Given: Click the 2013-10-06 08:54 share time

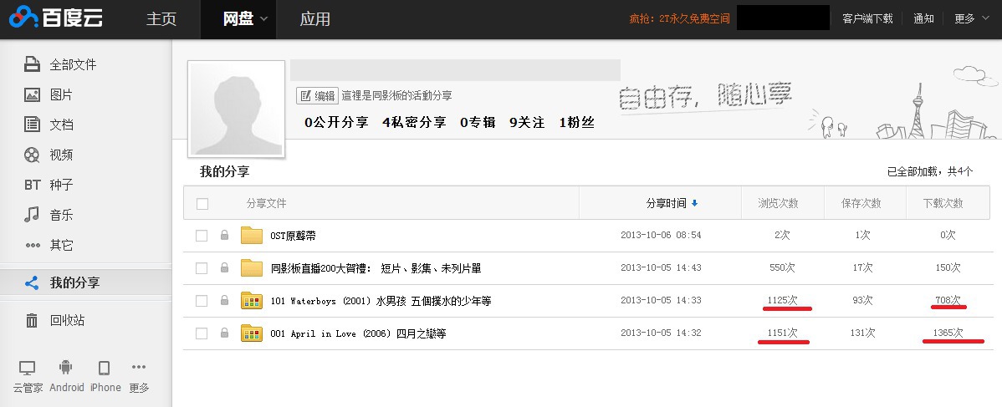Looking at the screenshot, I should (x=661, y=235).
